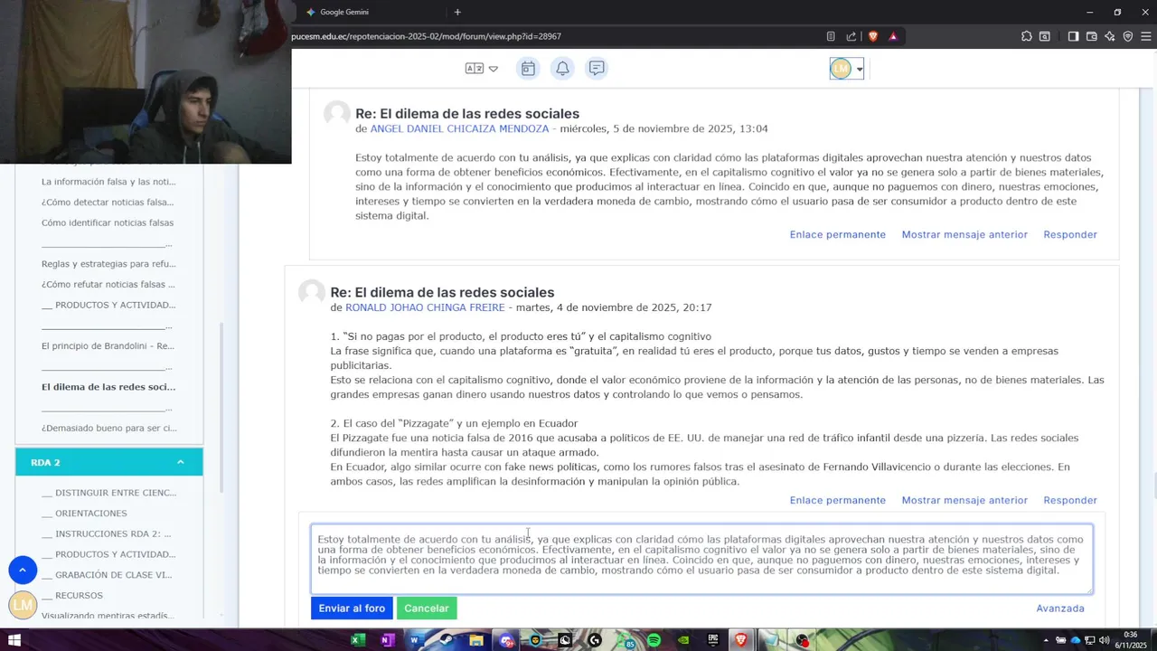Open Spotify from the taskbar
This screenshot has width=1157, height=651.
click(x=654, y=640)
